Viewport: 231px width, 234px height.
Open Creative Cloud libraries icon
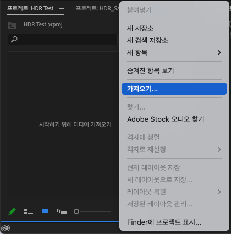[x=5, y=228]
